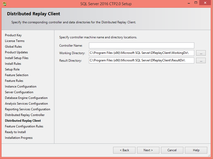The width and height of the screenshot is (213, 159).
Task: Click the Controller Name label
Action: (71, 46)
